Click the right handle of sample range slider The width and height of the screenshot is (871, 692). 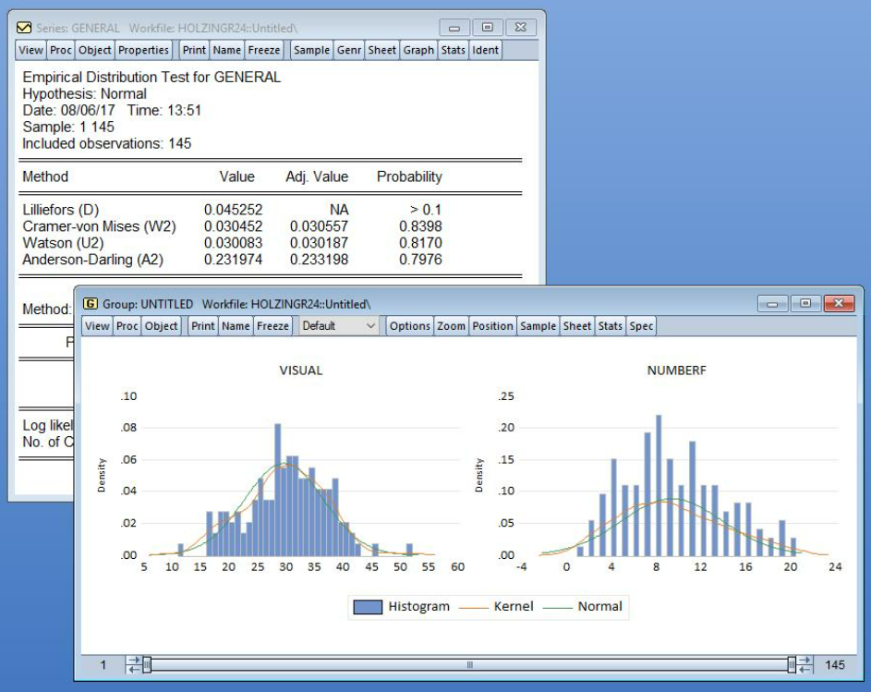792,664
